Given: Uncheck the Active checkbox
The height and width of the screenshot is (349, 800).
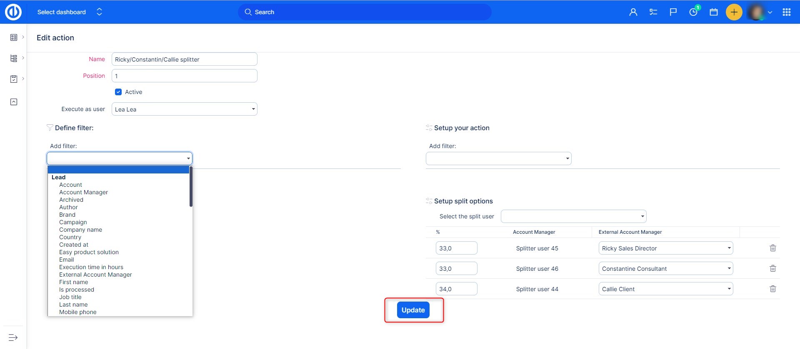Looking at the screenshot, I should (118, 92).
